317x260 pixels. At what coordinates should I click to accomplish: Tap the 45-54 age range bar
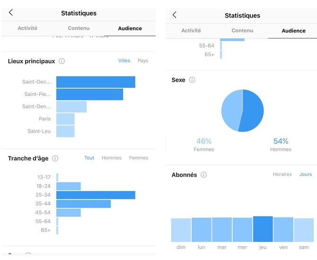68,213
